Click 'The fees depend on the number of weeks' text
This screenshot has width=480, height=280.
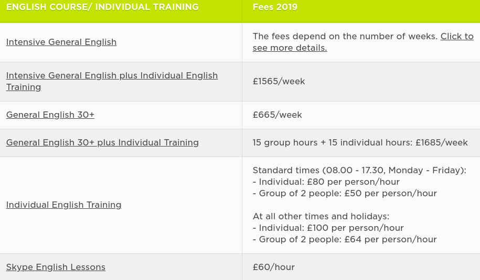tap(345, 37)
